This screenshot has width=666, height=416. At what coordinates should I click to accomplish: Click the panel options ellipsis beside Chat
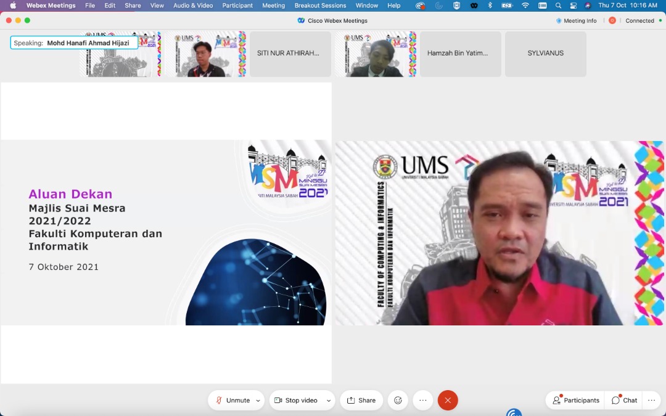[x=651, y=400]
